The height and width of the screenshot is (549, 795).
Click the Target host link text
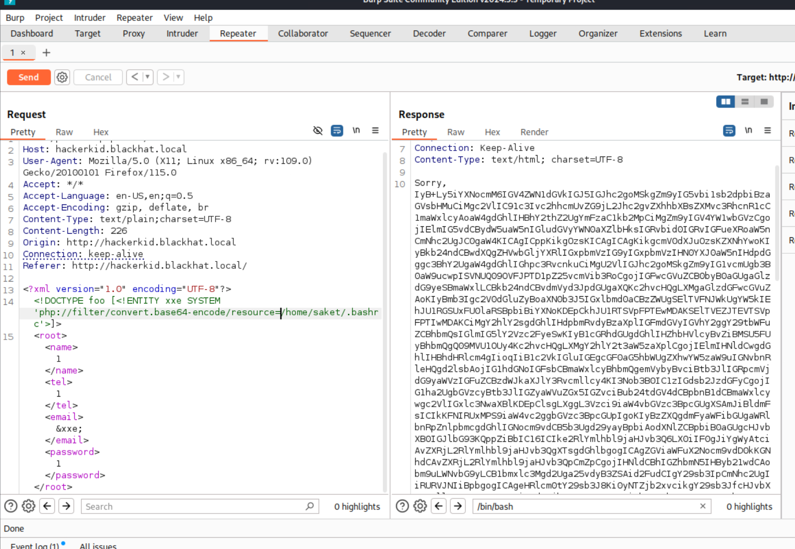point(766,77)
